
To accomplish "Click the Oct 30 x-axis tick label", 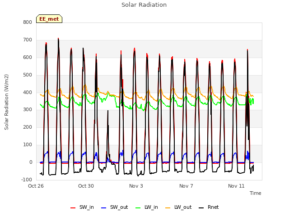I will [86, 186].
